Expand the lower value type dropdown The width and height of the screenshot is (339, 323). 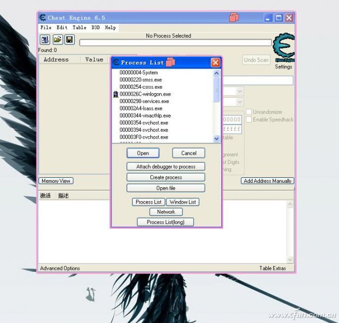click(x=240, y=102)
